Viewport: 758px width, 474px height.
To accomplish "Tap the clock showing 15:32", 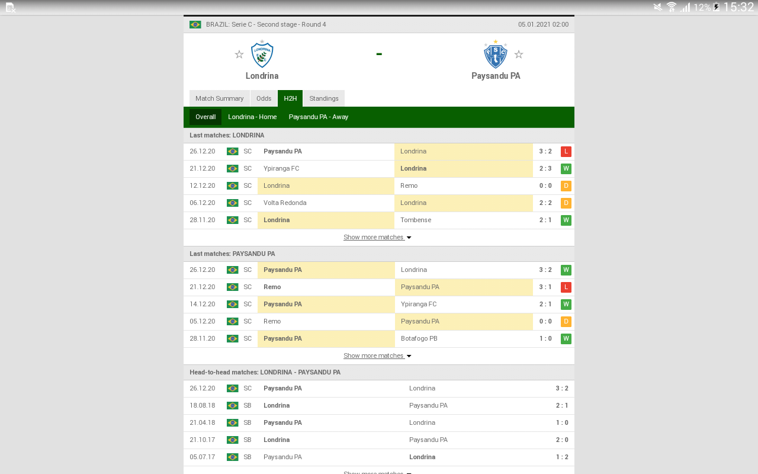I will 739,7.
